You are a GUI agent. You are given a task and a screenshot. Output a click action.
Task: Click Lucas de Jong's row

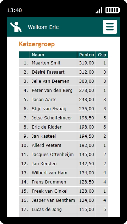[64, 209]
